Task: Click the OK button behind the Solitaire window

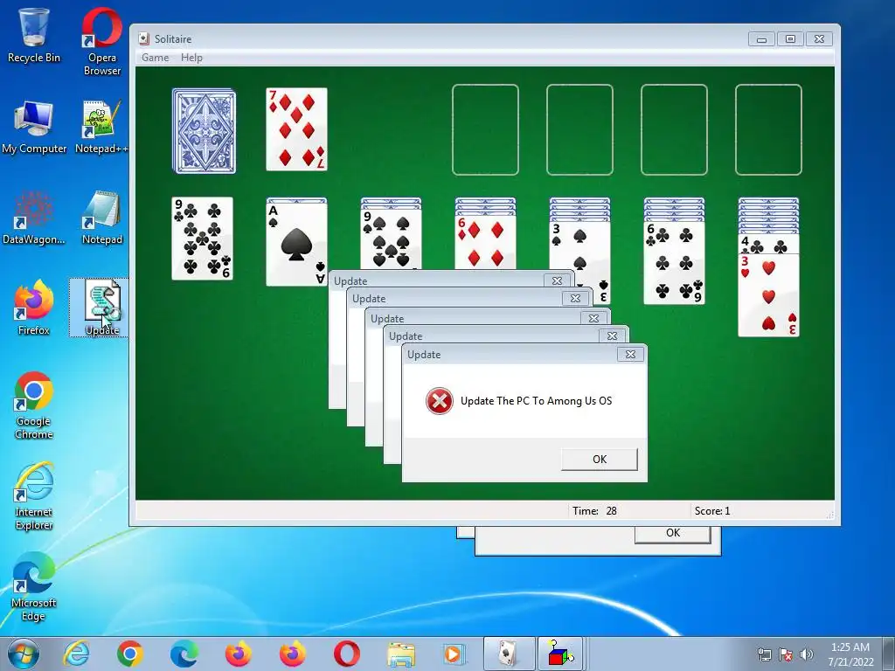Action: point(673,534)
